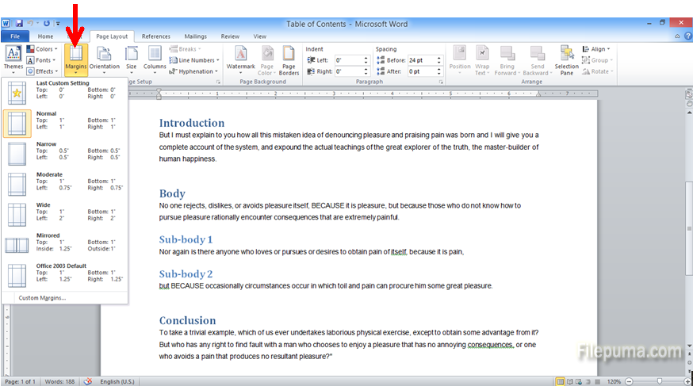The height and width of the screenshot is (386, 693).
Task: Click the zoom out minus button
Action: (629, 381)
